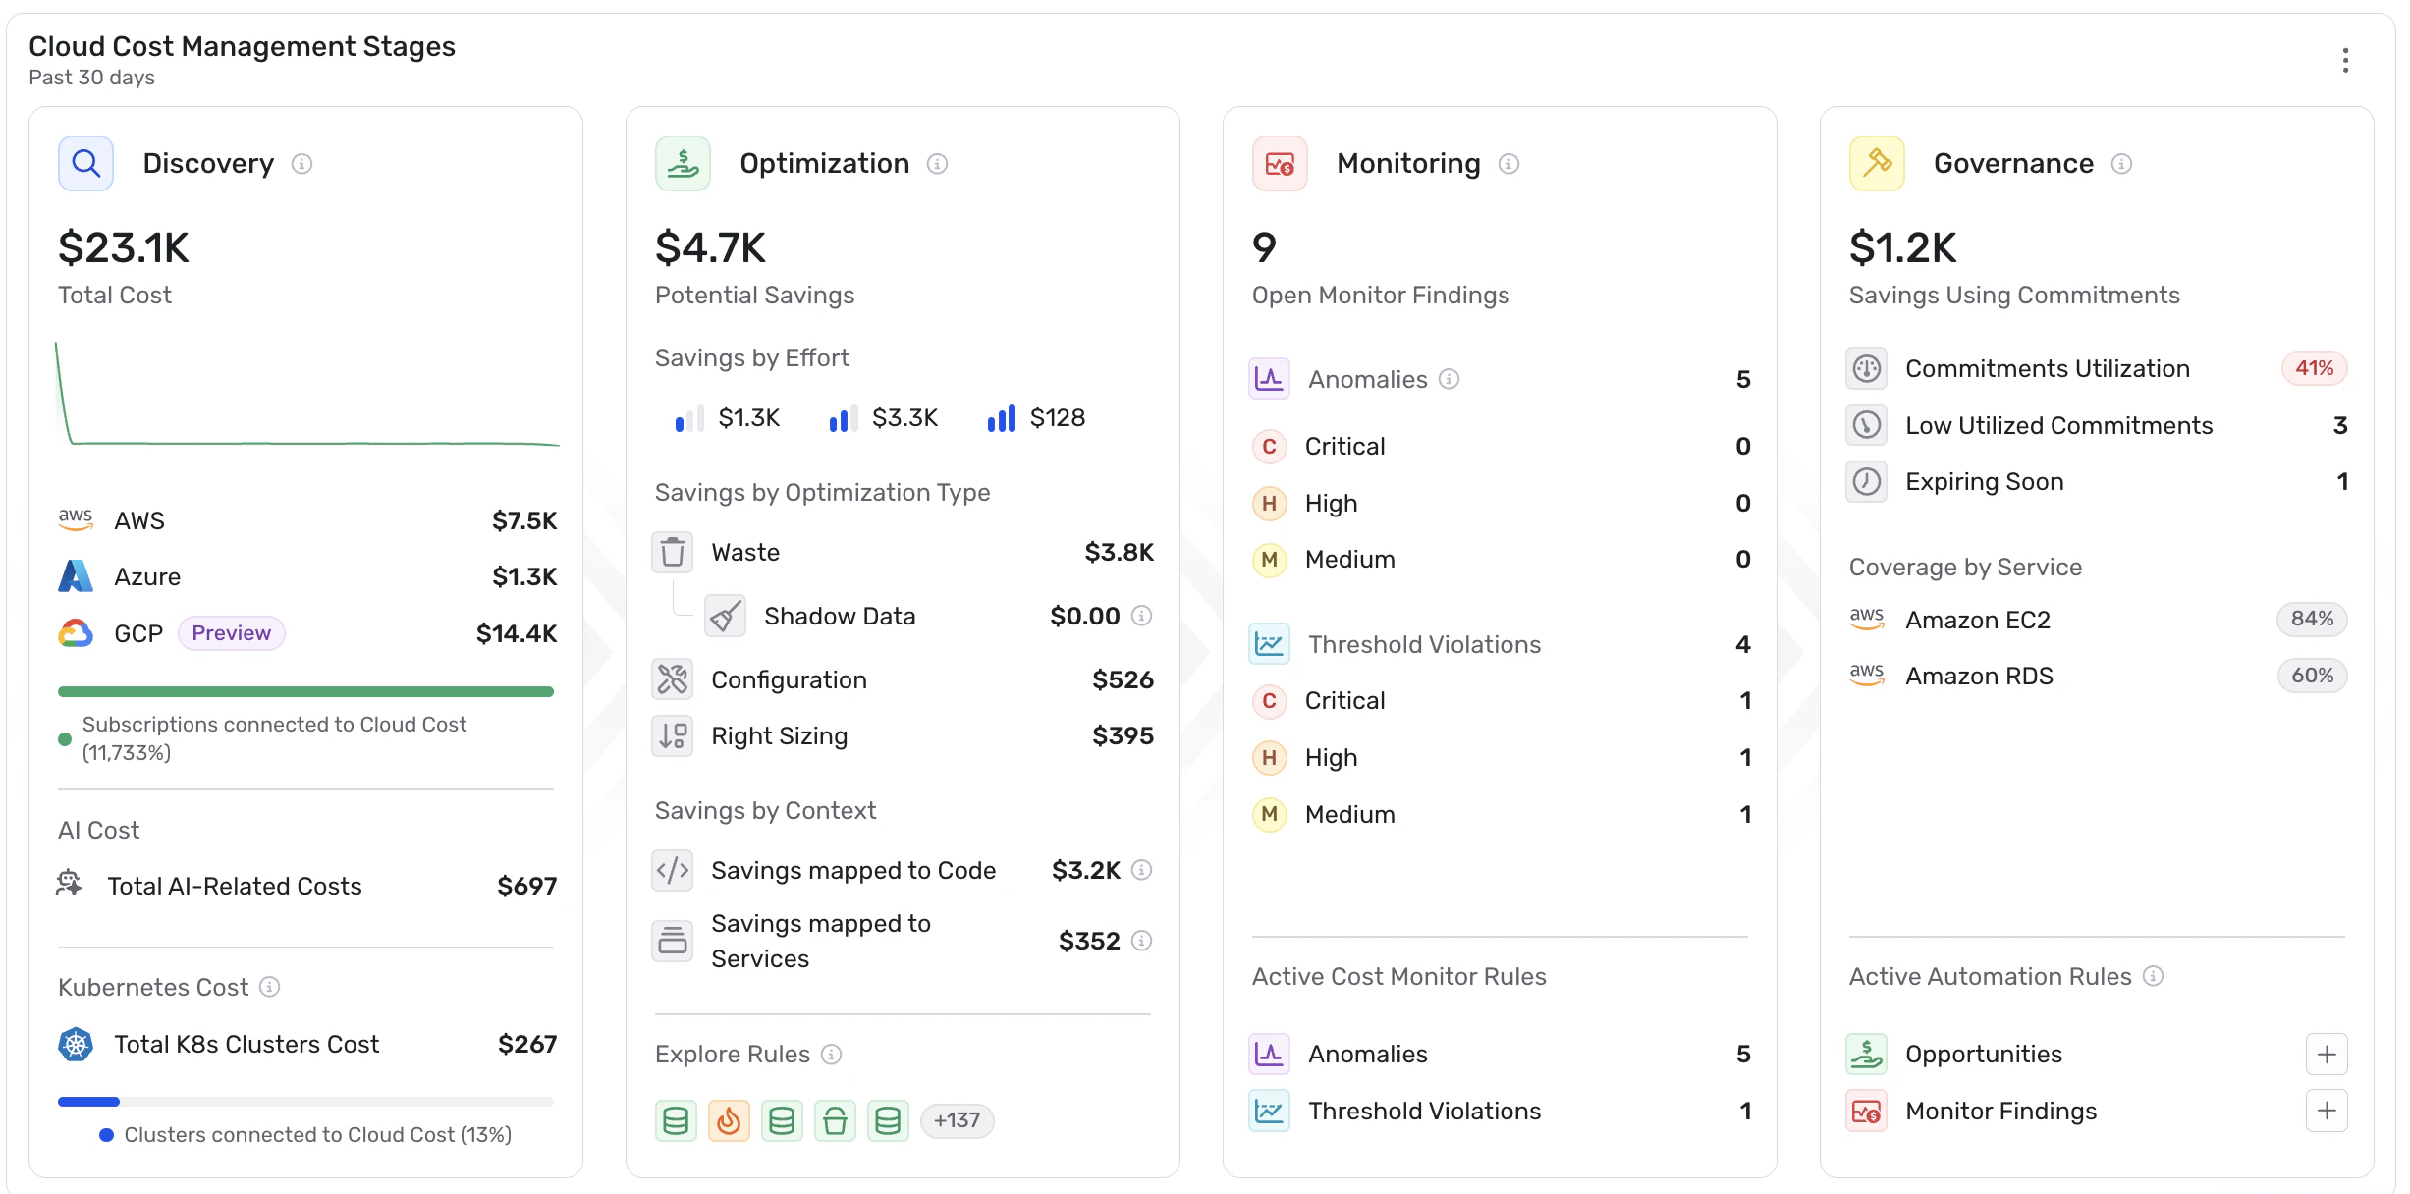The height and width of the screenshot is (1194, 2410).
Task: Click the $23.1K Total Cost value
Action: tap(124, 248)
